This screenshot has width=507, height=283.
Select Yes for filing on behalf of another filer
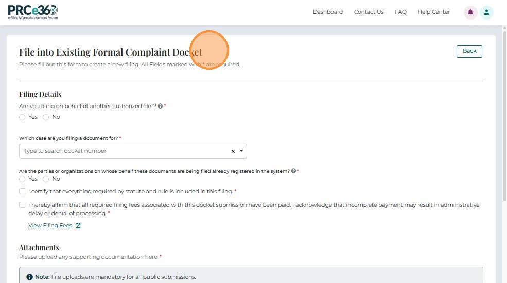click(22, 117)
